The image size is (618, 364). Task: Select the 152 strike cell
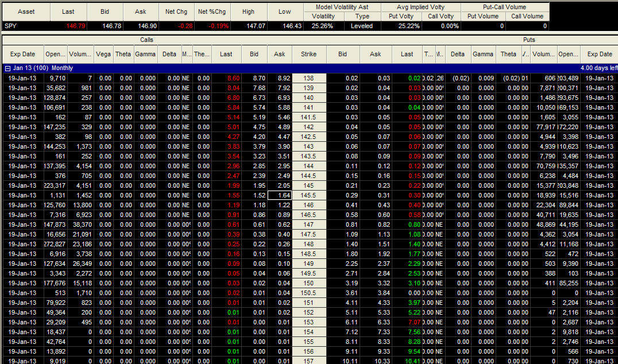[x=309, y=312]
